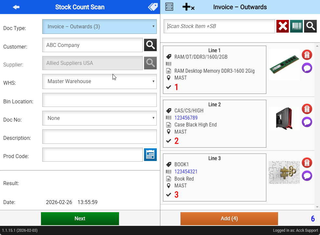Screen dimensions: 320x235
Task: Focus the Scan Stock Item field
Action: coord(219,26)
